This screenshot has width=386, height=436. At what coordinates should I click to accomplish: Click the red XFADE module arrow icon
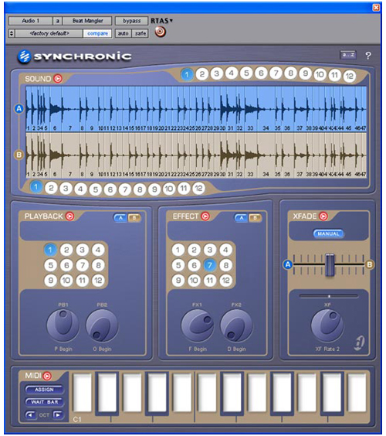click(323, 216)
